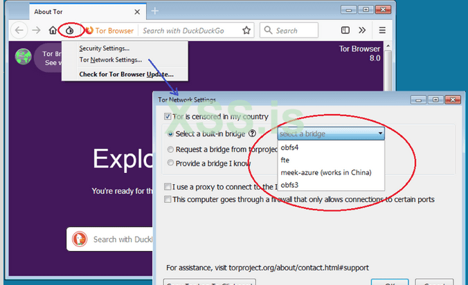Expand more tools with double-chevron icon
This screenshot has height=285, width=468.
point(362,30)
